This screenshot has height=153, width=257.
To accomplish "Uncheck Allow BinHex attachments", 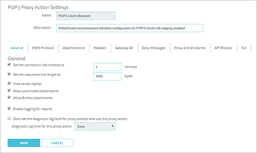I will [x=9, y=98].
